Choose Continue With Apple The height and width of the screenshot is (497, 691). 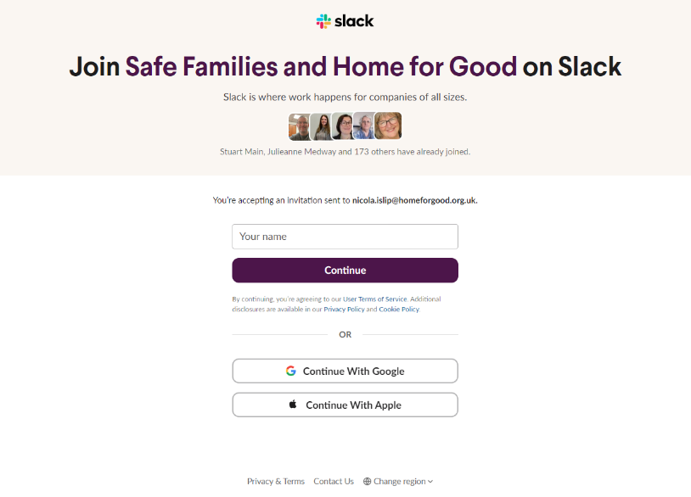tap(345, 405)
